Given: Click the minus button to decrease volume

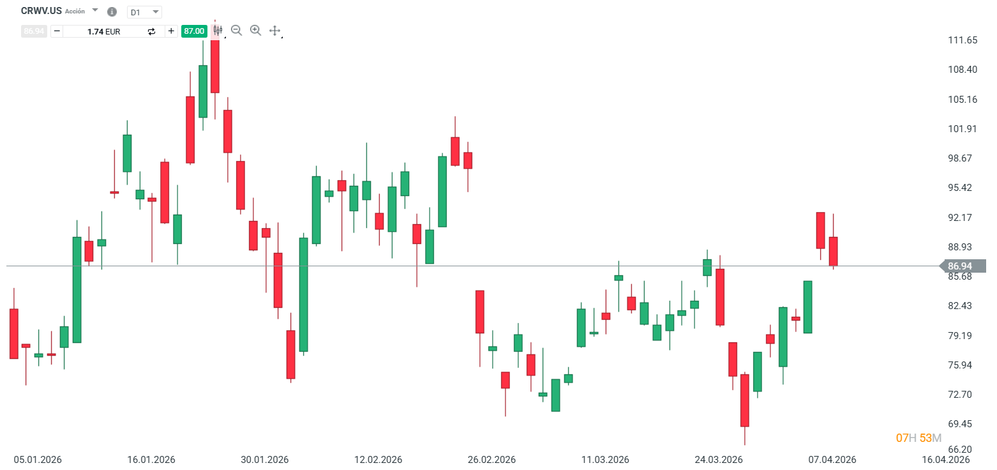Looking at the screenshot, I should coord(57,31).
